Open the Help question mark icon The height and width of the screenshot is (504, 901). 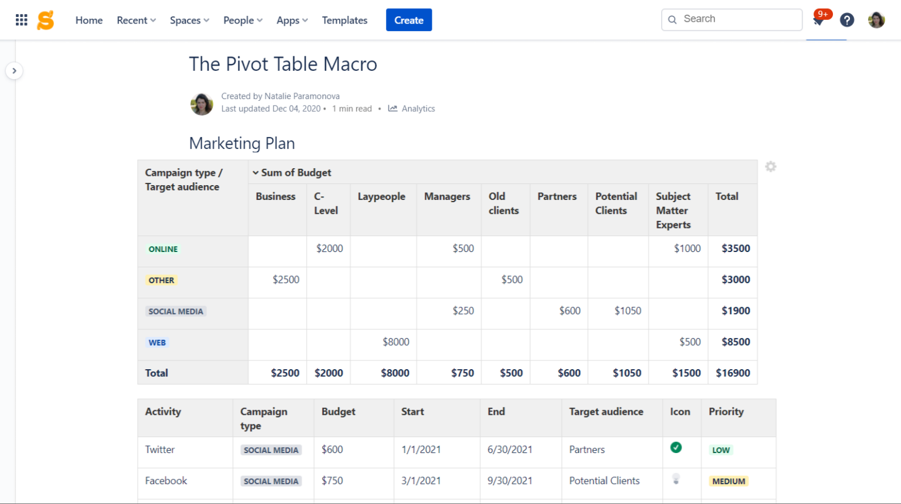[x=847, y=19]
